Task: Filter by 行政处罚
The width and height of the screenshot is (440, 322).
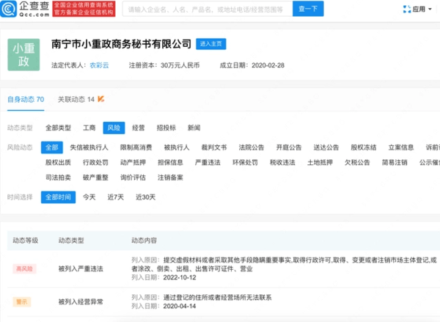Action: pos(95,163)
